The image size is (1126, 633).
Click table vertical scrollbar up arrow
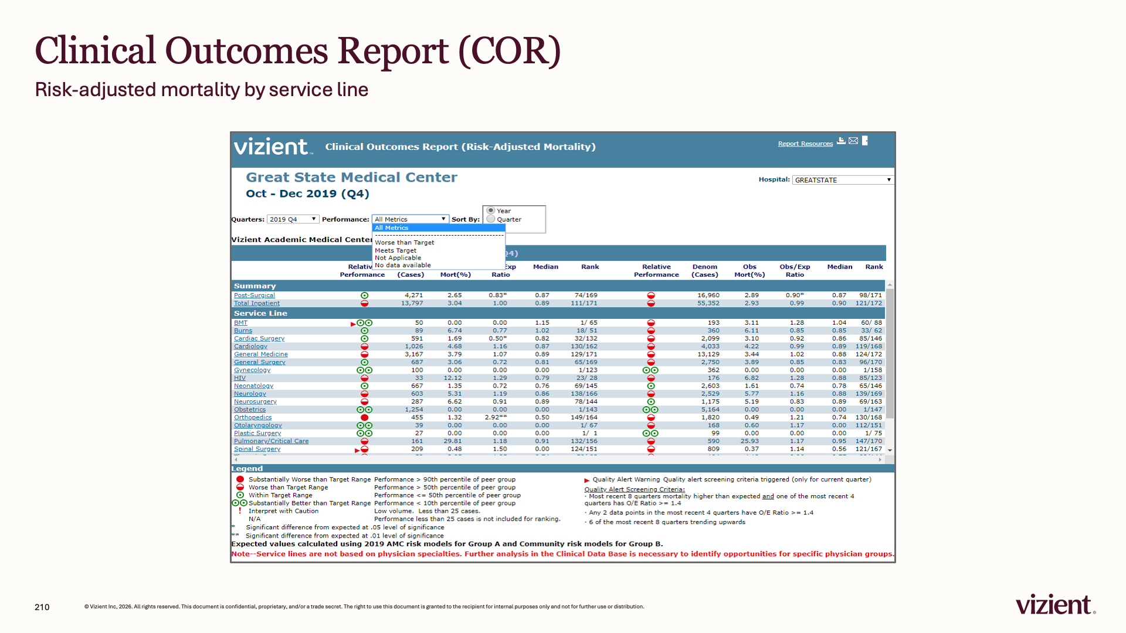(890, 285)
